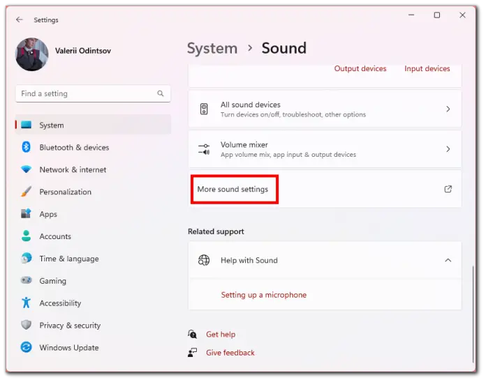Open Network & internet settings
The height and width of the screenshot is (382, 486).
(x=93, y=169)
